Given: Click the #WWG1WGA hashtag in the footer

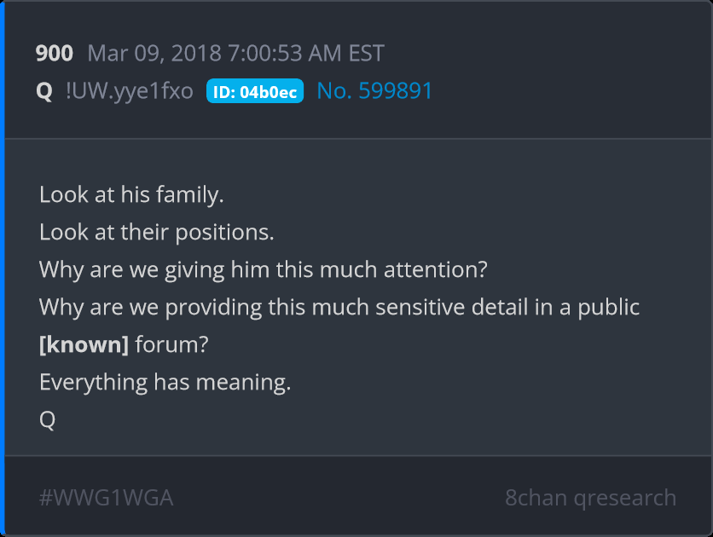Looking at the screenshot, I should (x=106, y=498).
